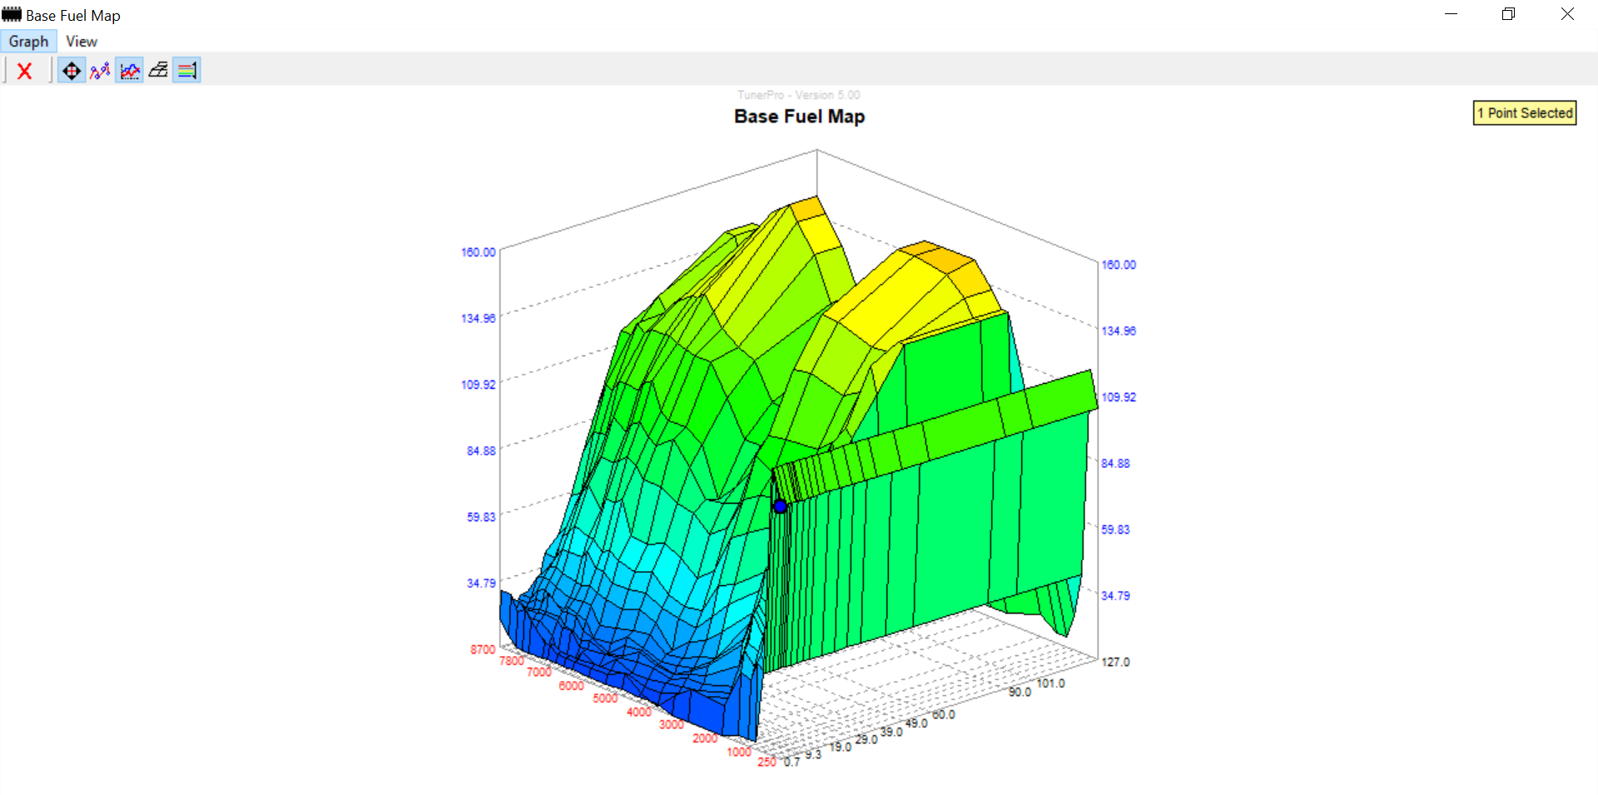Maximize or restore the graph window
This screenshot has height=795, width=1598.
click(1508, 14)
